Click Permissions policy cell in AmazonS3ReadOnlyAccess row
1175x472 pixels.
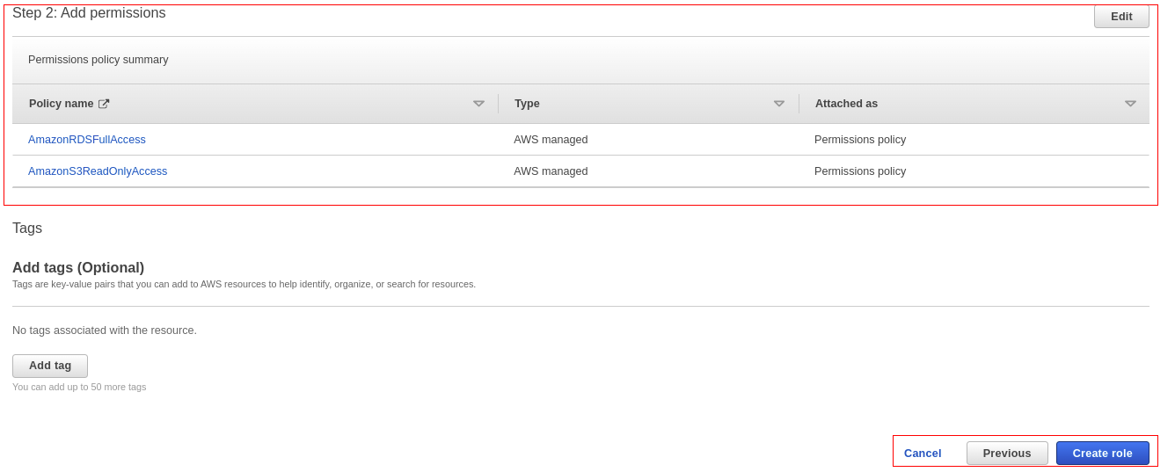pos(859,171)
